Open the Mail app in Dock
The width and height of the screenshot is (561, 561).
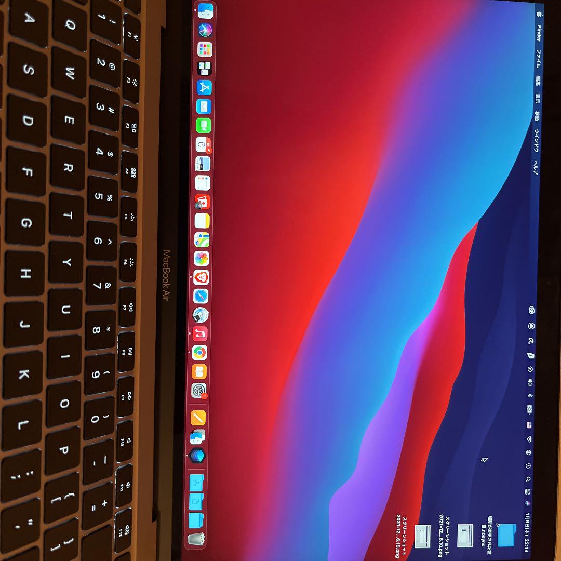click(204, 106)
